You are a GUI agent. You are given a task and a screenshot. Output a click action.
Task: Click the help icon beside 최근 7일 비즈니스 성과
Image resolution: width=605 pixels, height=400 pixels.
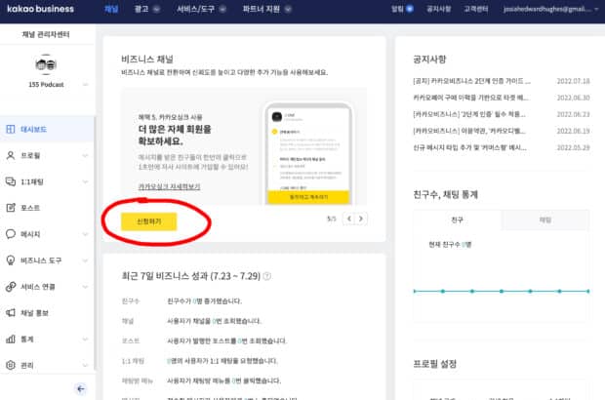[x=266, y=276]
